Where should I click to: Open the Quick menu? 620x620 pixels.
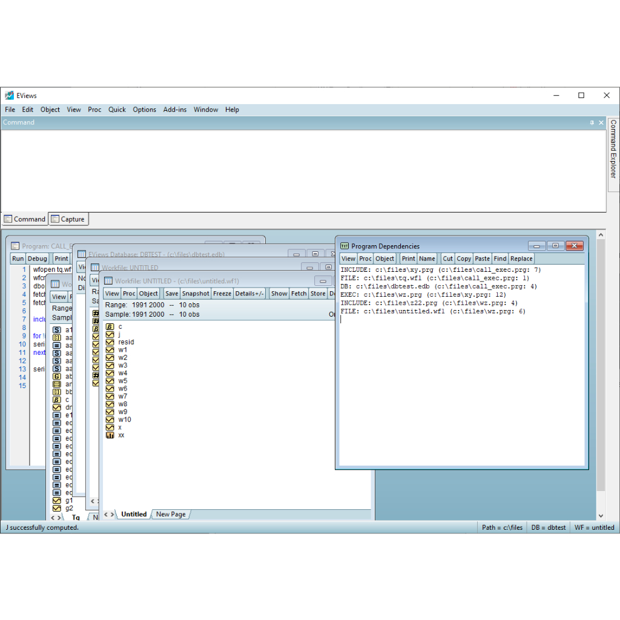pyautogui.click(x=117, y=110)
